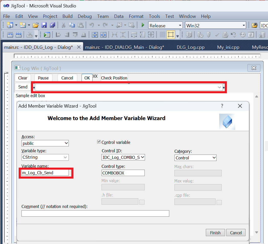
Task: Click the Navigate Backward icon
Action: tap(119, 25)
